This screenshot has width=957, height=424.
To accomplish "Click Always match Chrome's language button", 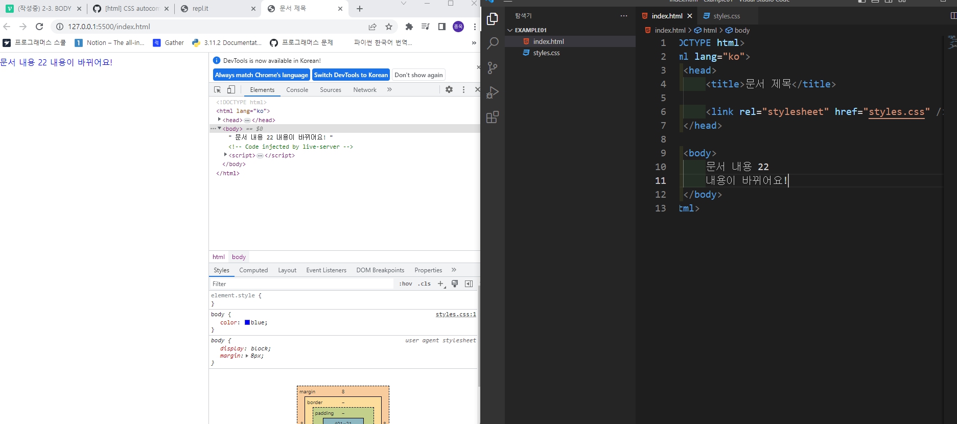I will point(262,75).
